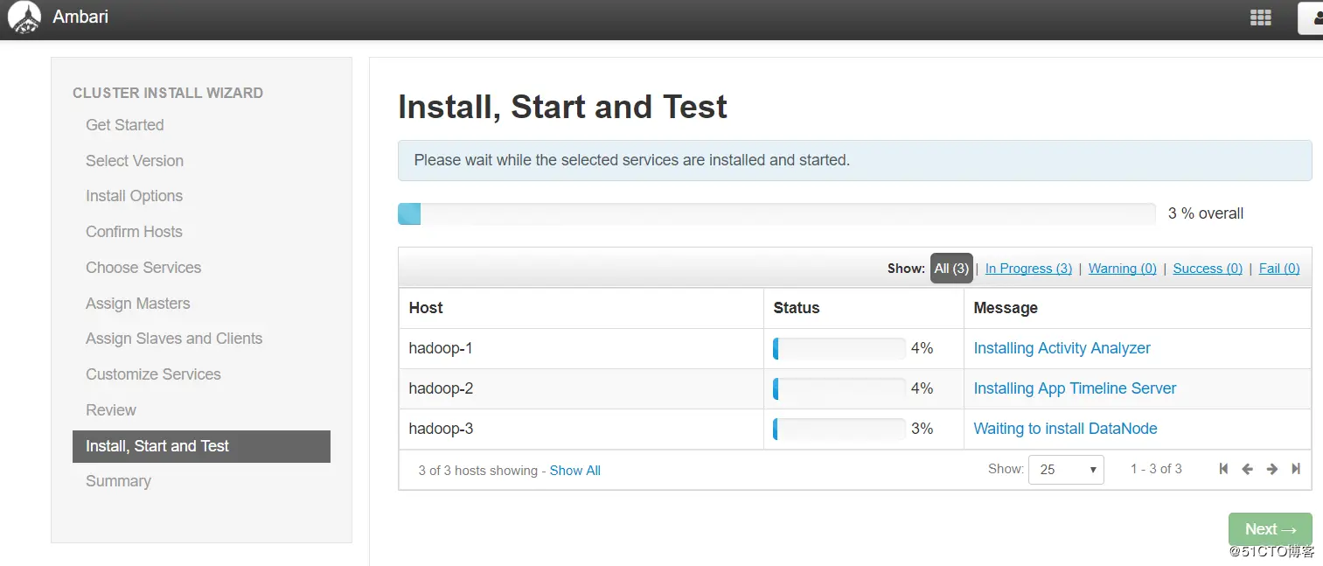This screenshot has height=566, width=1323.
Task: Open the user account menu button
Action: point(1312,17)
